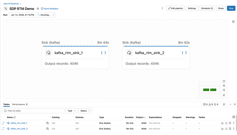Click the Failed column header
Viewport: 237px width, 135px height.
(202, 117)
